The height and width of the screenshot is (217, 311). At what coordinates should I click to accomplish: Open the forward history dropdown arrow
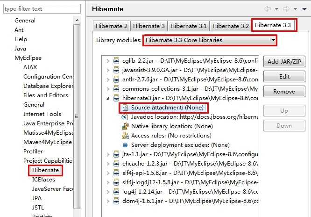tap(295, 9)
